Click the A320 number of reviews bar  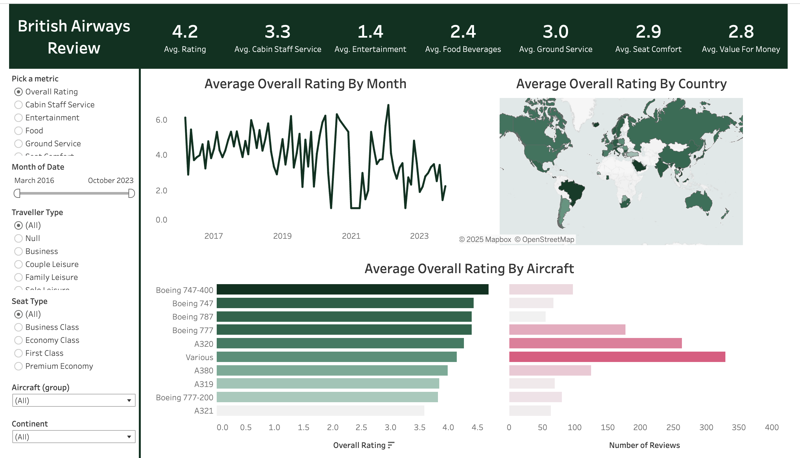pos(596,343)
